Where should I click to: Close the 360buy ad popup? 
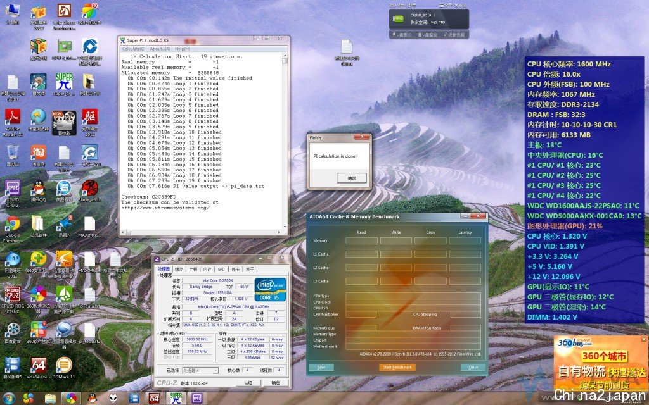click(644, 339)
